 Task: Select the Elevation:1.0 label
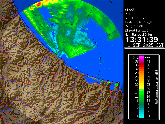136,30
